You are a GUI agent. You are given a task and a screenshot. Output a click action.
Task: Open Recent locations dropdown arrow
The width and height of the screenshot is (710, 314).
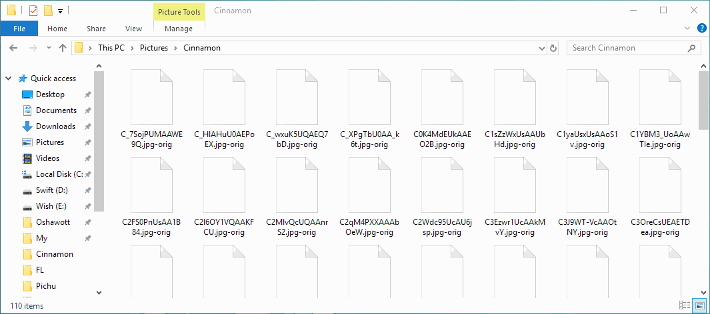click(49, 48)
